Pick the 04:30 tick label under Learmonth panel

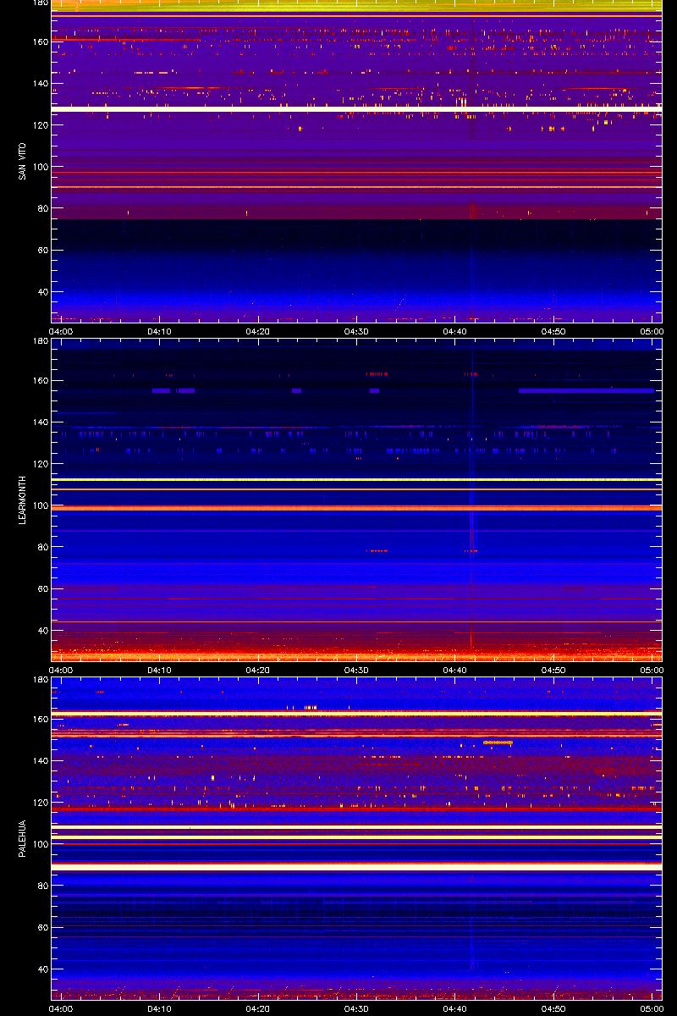pos(356,670)
